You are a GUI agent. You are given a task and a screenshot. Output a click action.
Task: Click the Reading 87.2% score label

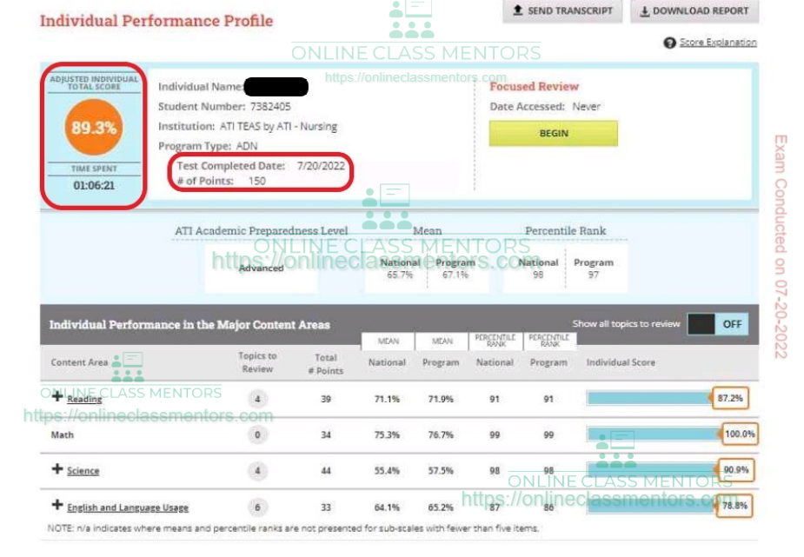[x=731, y=398]
